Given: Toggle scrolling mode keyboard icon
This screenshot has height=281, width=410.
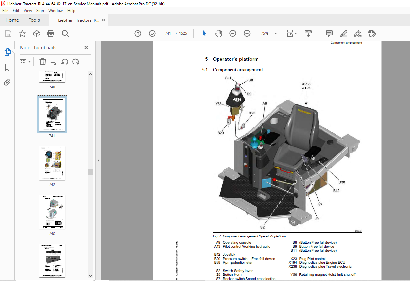Looking at the screenshot, I should 308,33.
